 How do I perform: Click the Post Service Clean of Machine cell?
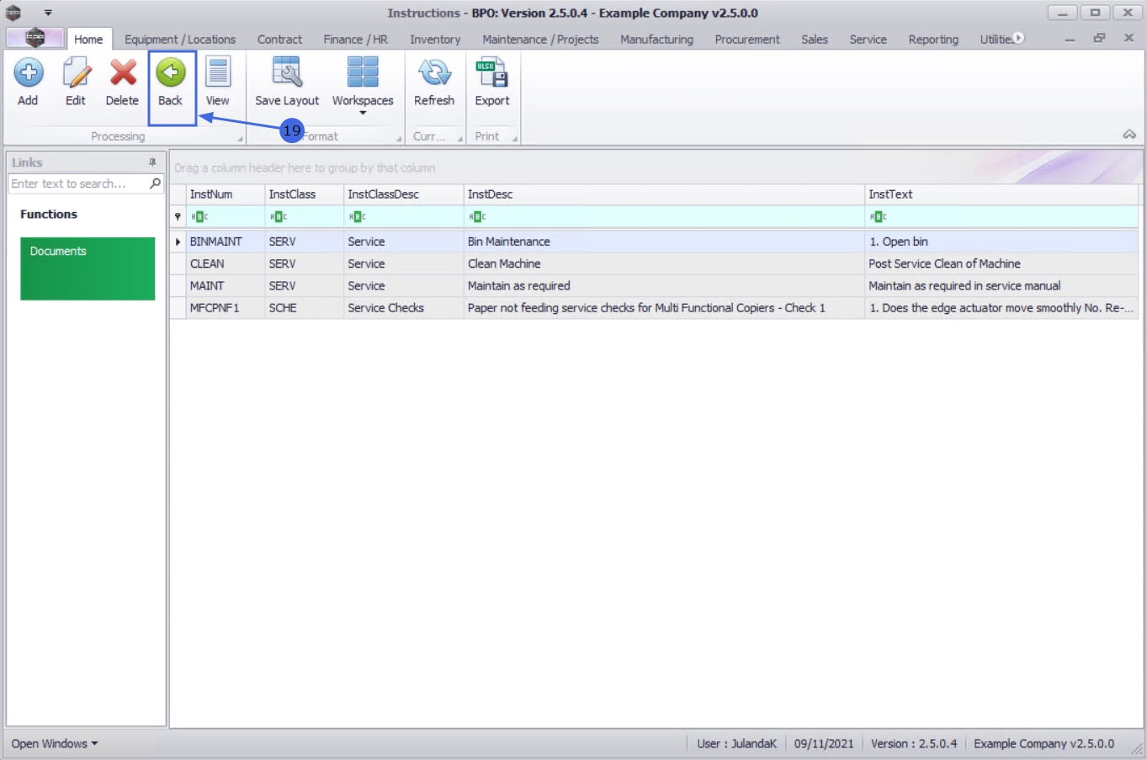coord(1001,263)
